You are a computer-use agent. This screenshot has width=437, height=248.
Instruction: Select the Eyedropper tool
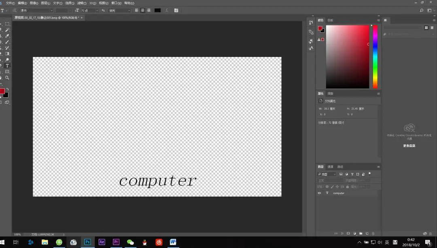(x=7, y=36)
